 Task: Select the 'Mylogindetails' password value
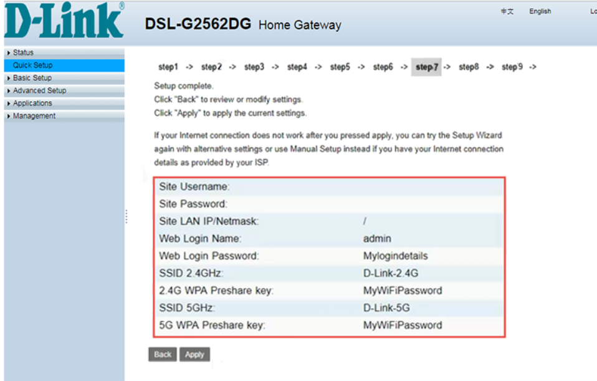[x=395, y=256]
